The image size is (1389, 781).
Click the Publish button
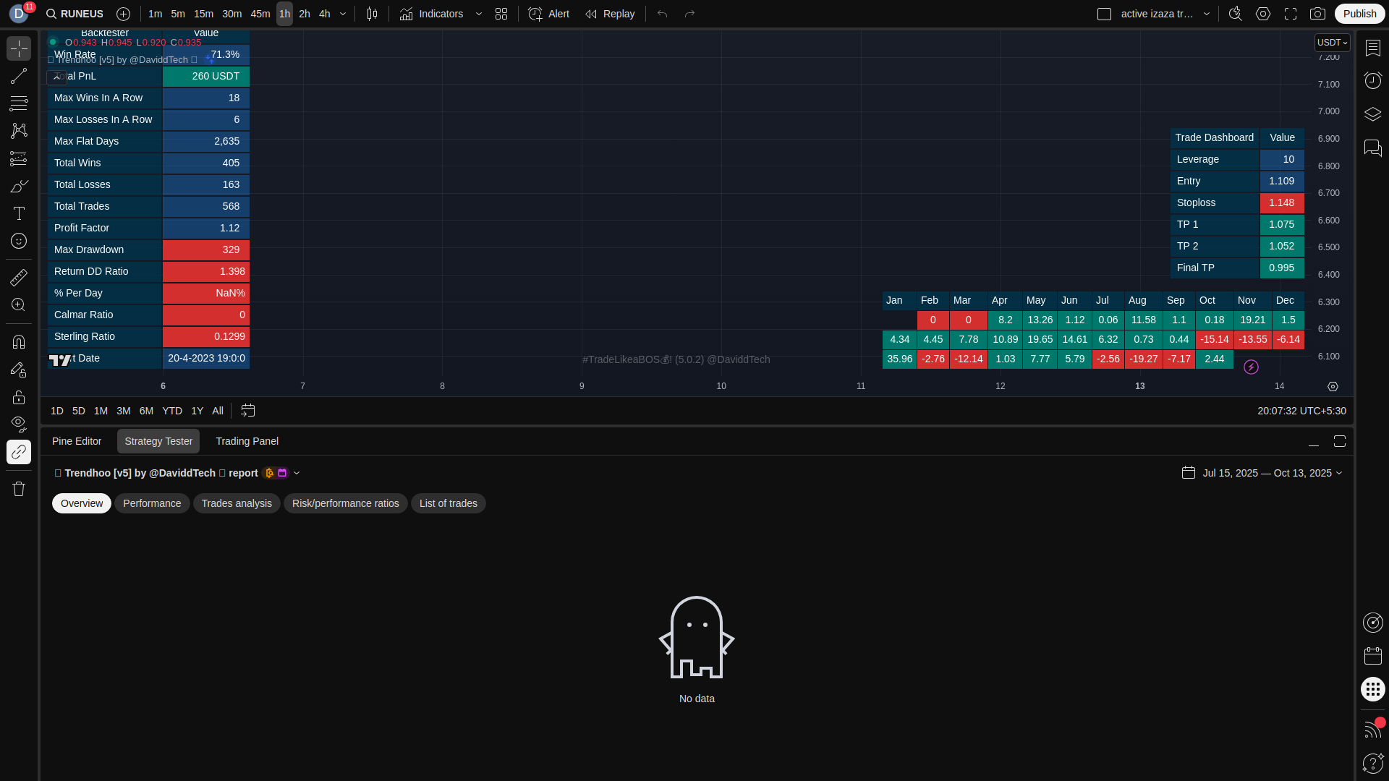click(x=1359, y=14)
